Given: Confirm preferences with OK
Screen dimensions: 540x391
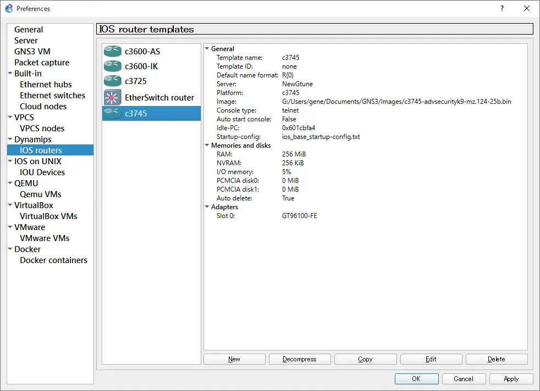Looking at the screenshot, I should (416, 378).
